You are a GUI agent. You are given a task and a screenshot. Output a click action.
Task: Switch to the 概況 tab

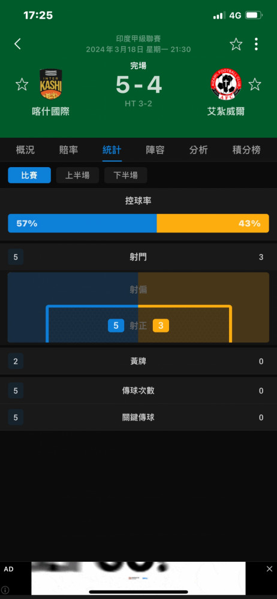point(25,150)
